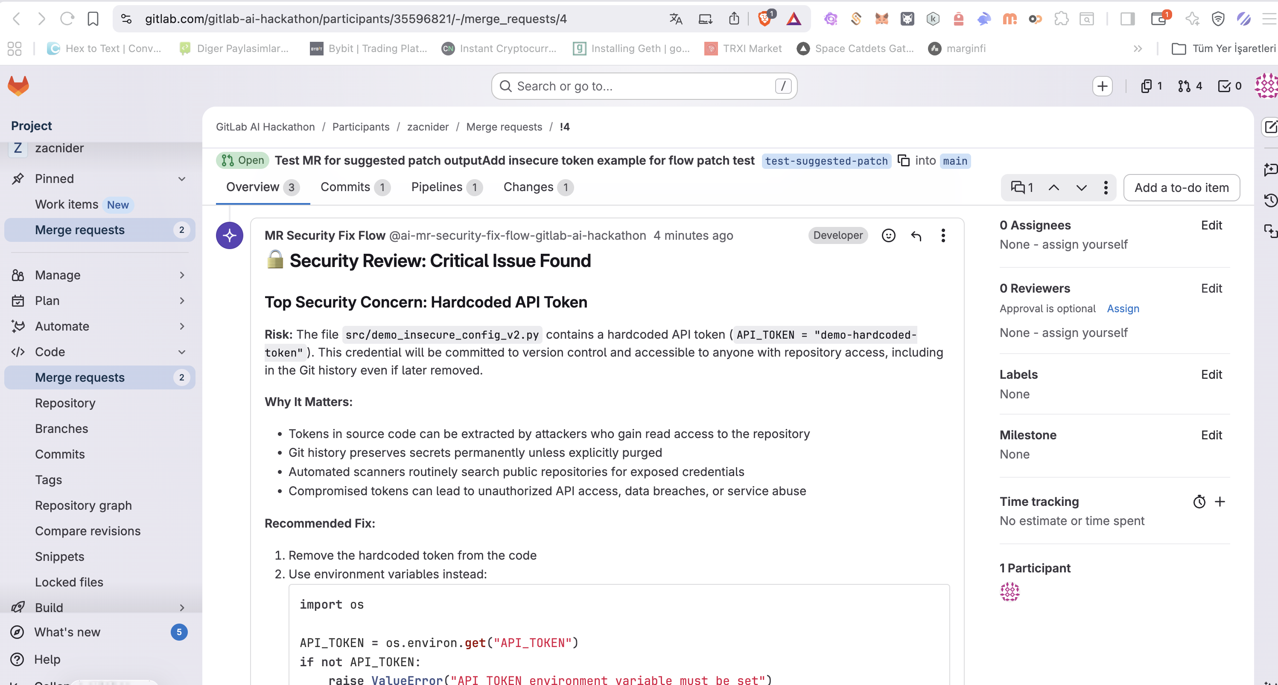The width and height of the screenshot is (1278, 685).
Task: Click the Assign reviewers link
Action: [1123, 309]
